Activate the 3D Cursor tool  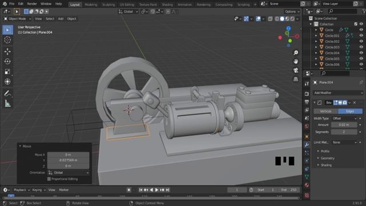7,40
